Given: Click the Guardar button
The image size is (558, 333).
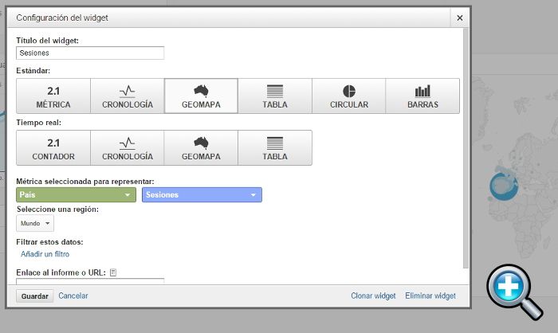Looking at the screenshot, I should point(35,296).
